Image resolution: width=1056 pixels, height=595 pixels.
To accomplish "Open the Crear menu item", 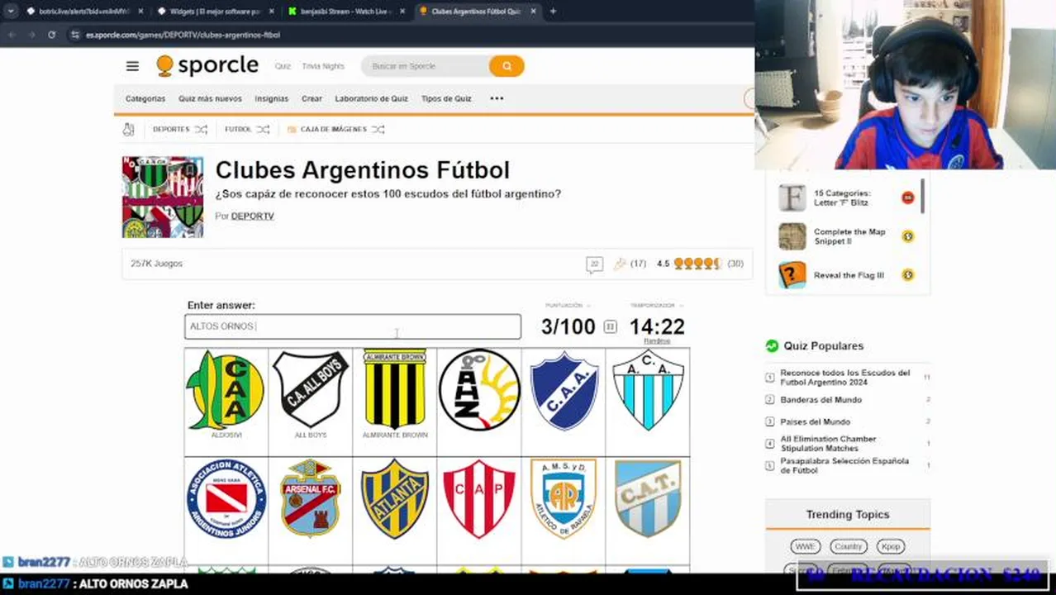I will tap(312, 98).
